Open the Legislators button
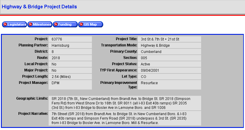The width and height of the screenshot is (245, 130). click(14, 24)
